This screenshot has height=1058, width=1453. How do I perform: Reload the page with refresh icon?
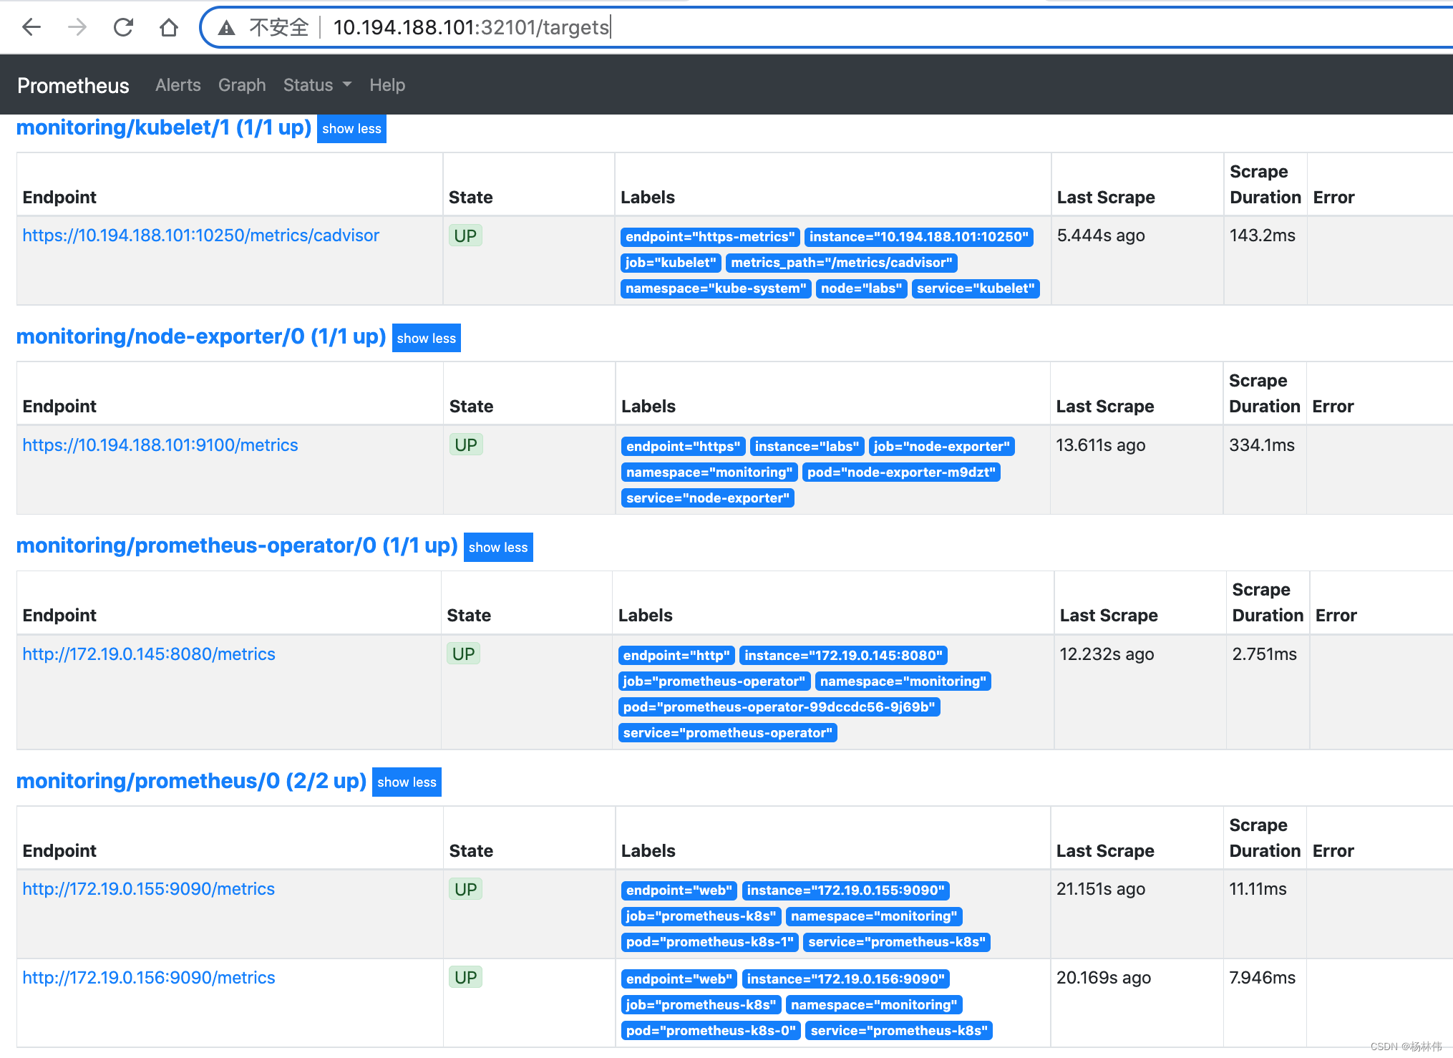[x=123, y=27]
